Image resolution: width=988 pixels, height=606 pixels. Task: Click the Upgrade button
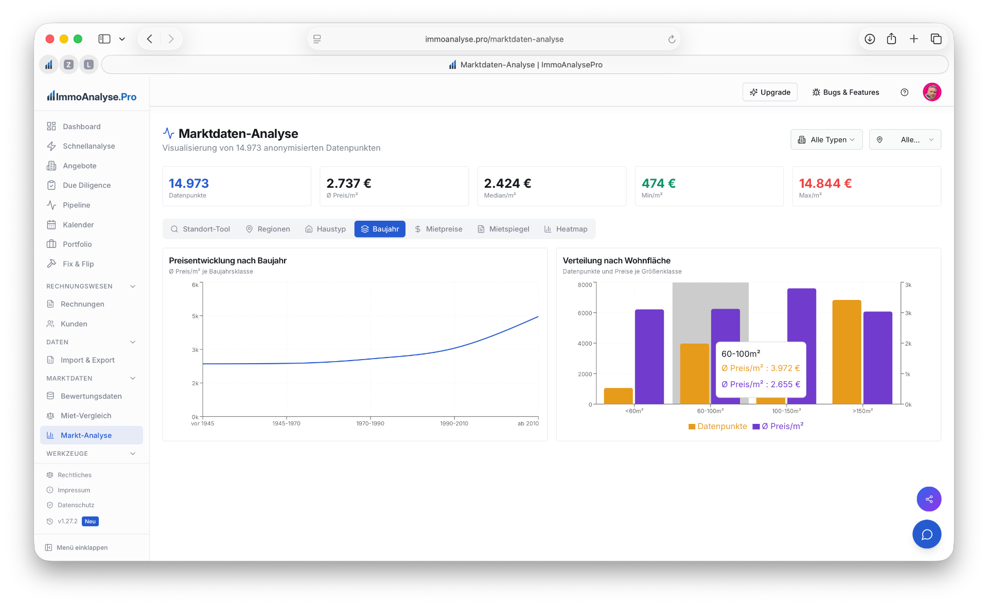770,92
